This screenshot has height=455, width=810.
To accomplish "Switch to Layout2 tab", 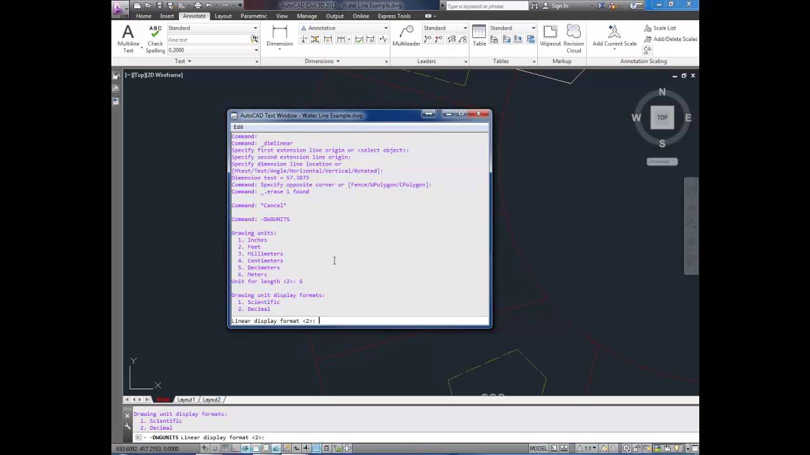I will (x=211, y=399).
